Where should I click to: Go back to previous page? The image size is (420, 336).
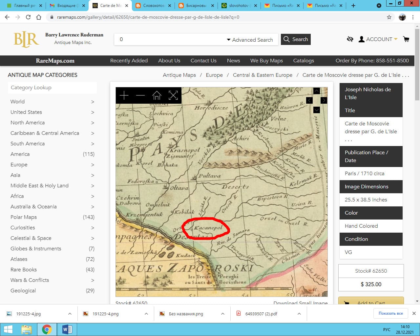coord(7,17)
